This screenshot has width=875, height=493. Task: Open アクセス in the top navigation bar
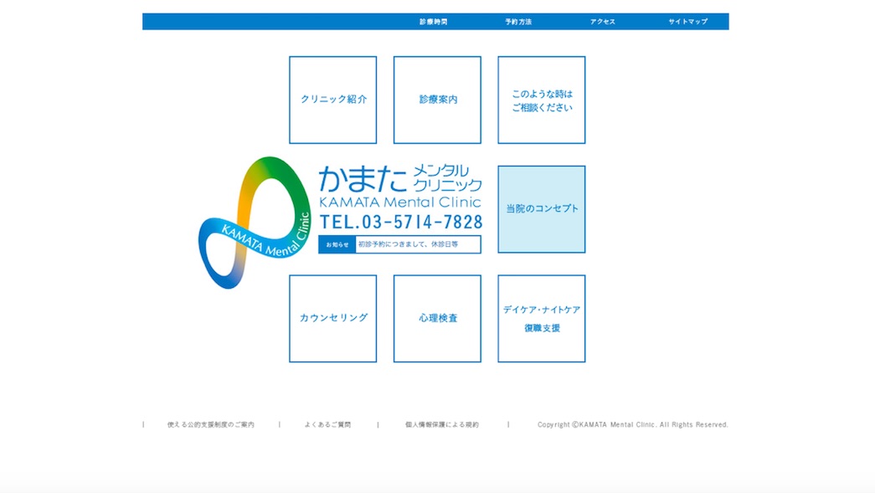coord(602,22)
